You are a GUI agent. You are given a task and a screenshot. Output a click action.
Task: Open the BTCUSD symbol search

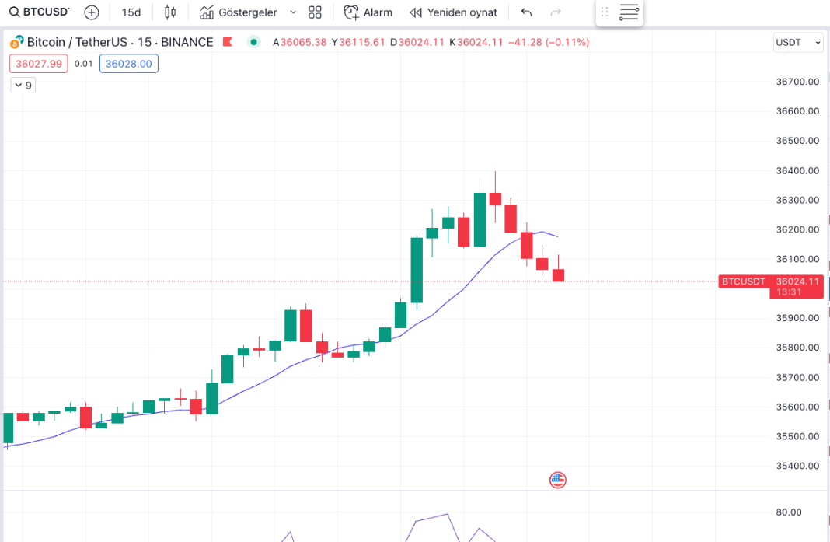click(40, 12)
